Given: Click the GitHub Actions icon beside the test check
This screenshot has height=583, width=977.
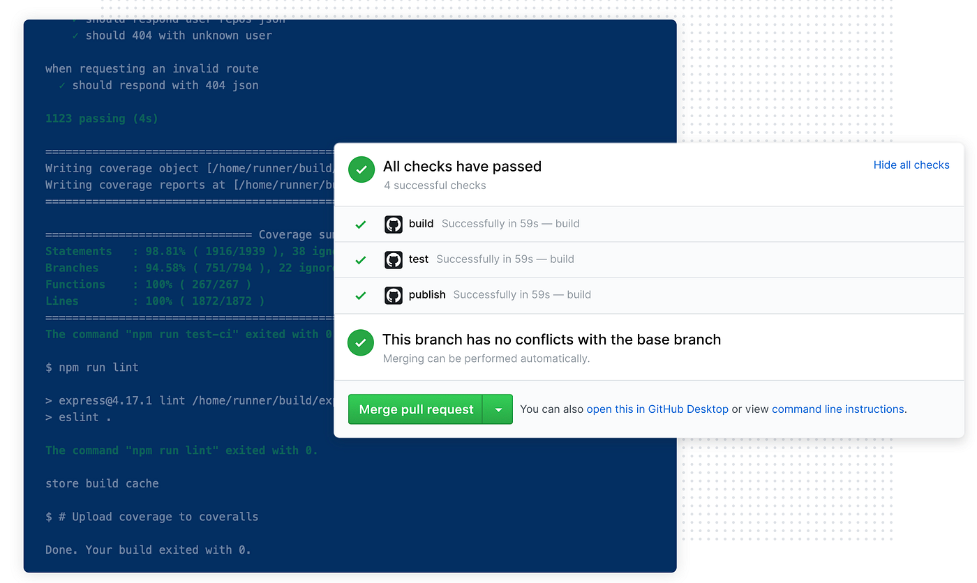Looking at the screenshot, I should pyautogui.click(x=394, y=259).
